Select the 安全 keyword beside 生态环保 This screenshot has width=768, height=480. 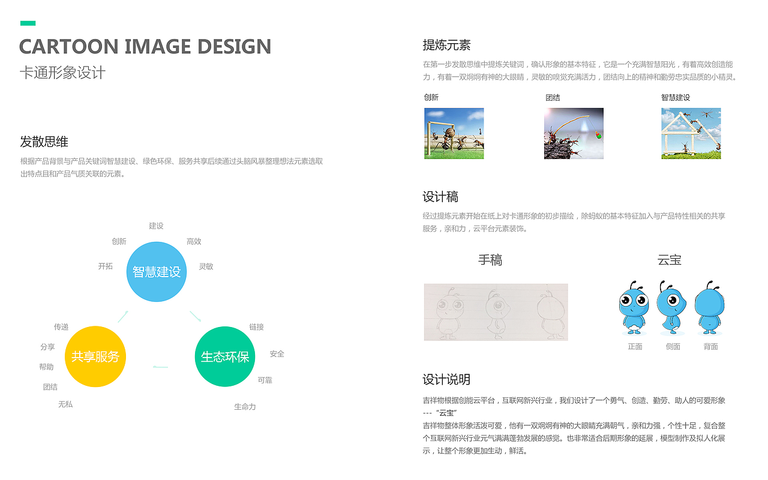coord(277,354)
